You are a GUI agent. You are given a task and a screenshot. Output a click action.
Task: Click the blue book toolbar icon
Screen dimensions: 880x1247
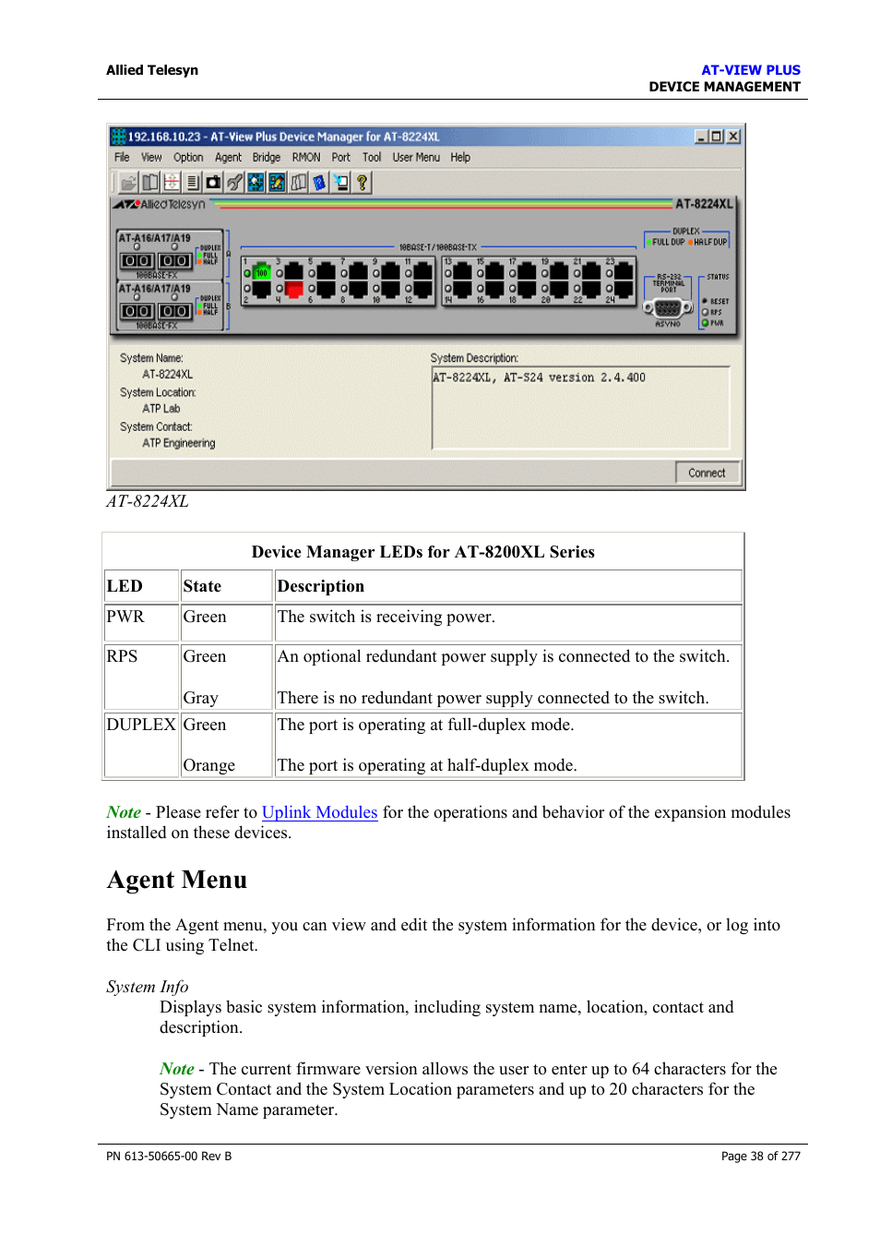(319, 183)
